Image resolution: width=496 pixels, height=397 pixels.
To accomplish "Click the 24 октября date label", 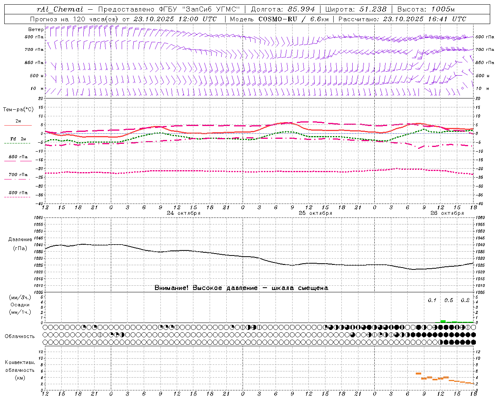I will click(x=184, y=213).
